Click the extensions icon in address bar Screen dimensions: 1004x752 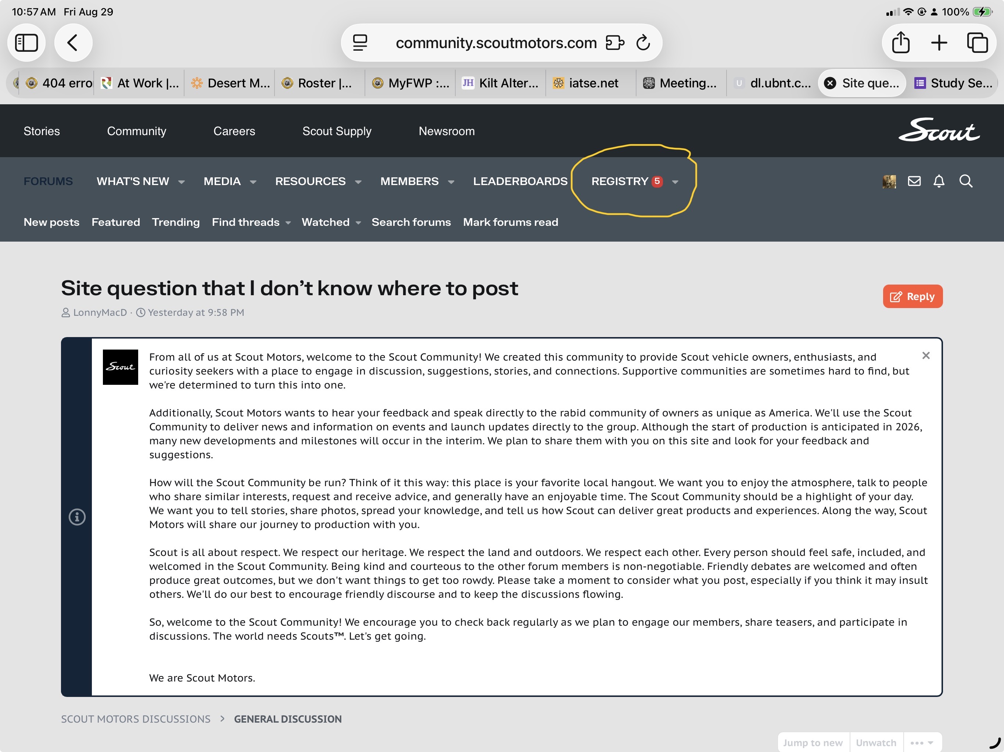point(615,43)
